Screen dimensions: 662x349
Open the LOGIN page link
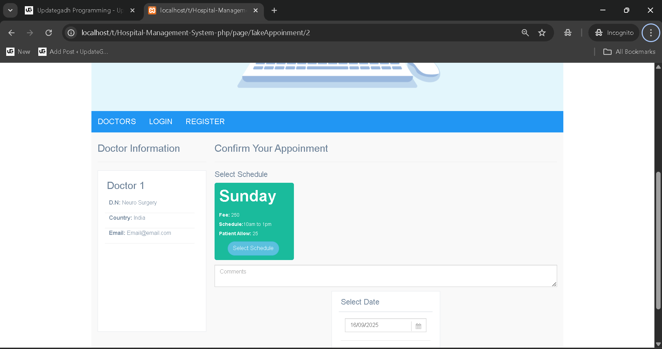160,121
